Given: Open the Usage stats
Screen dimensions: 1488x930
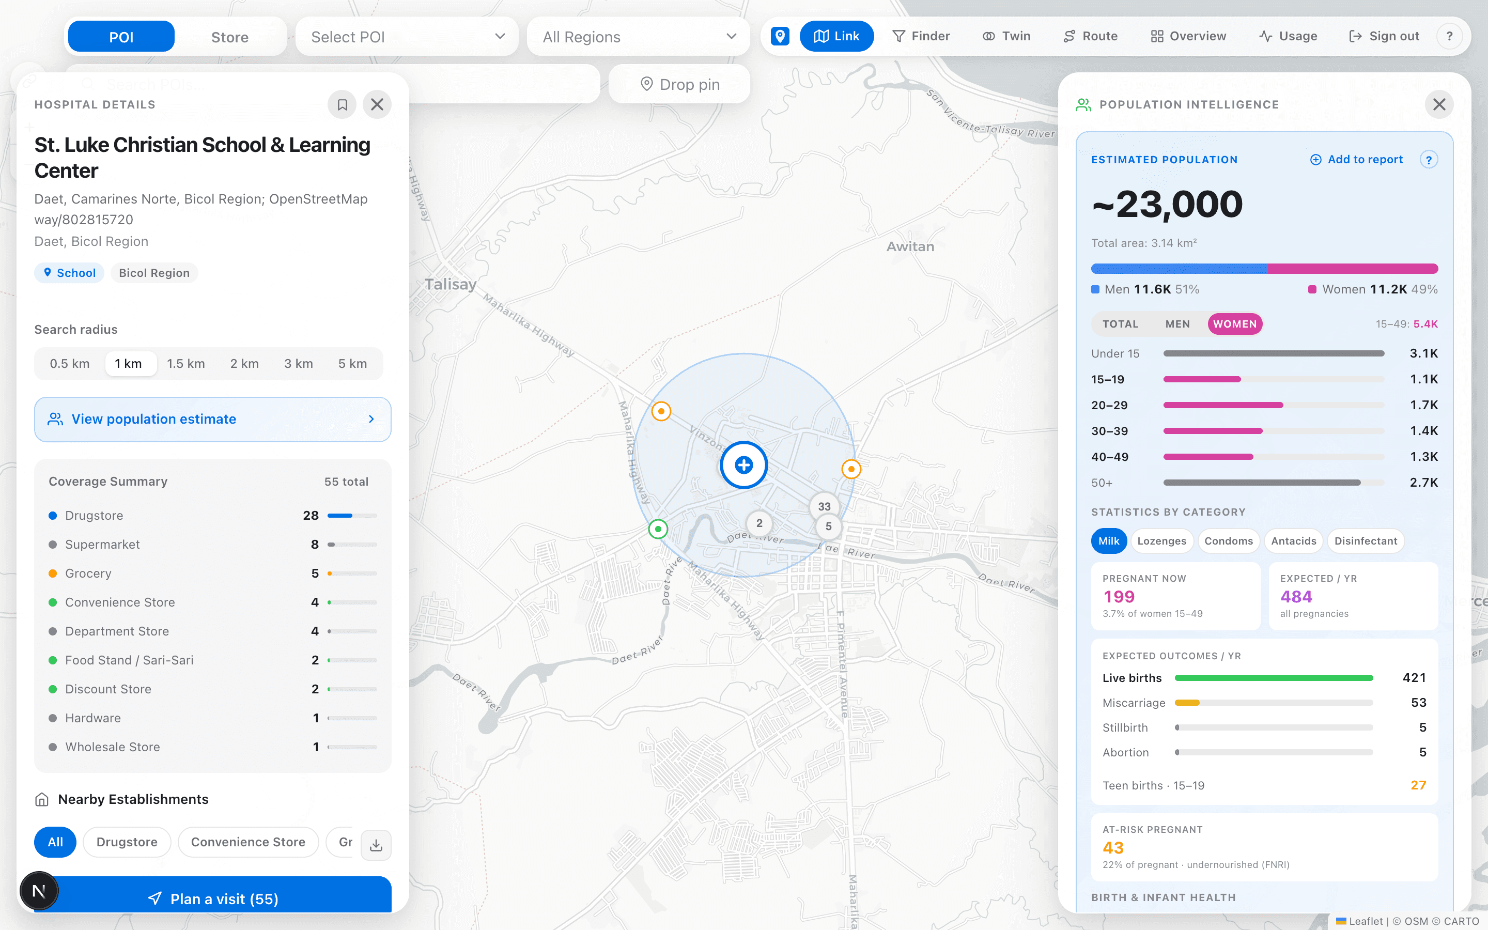Looking at the screenshot, I should click(x=1288, y=36).
